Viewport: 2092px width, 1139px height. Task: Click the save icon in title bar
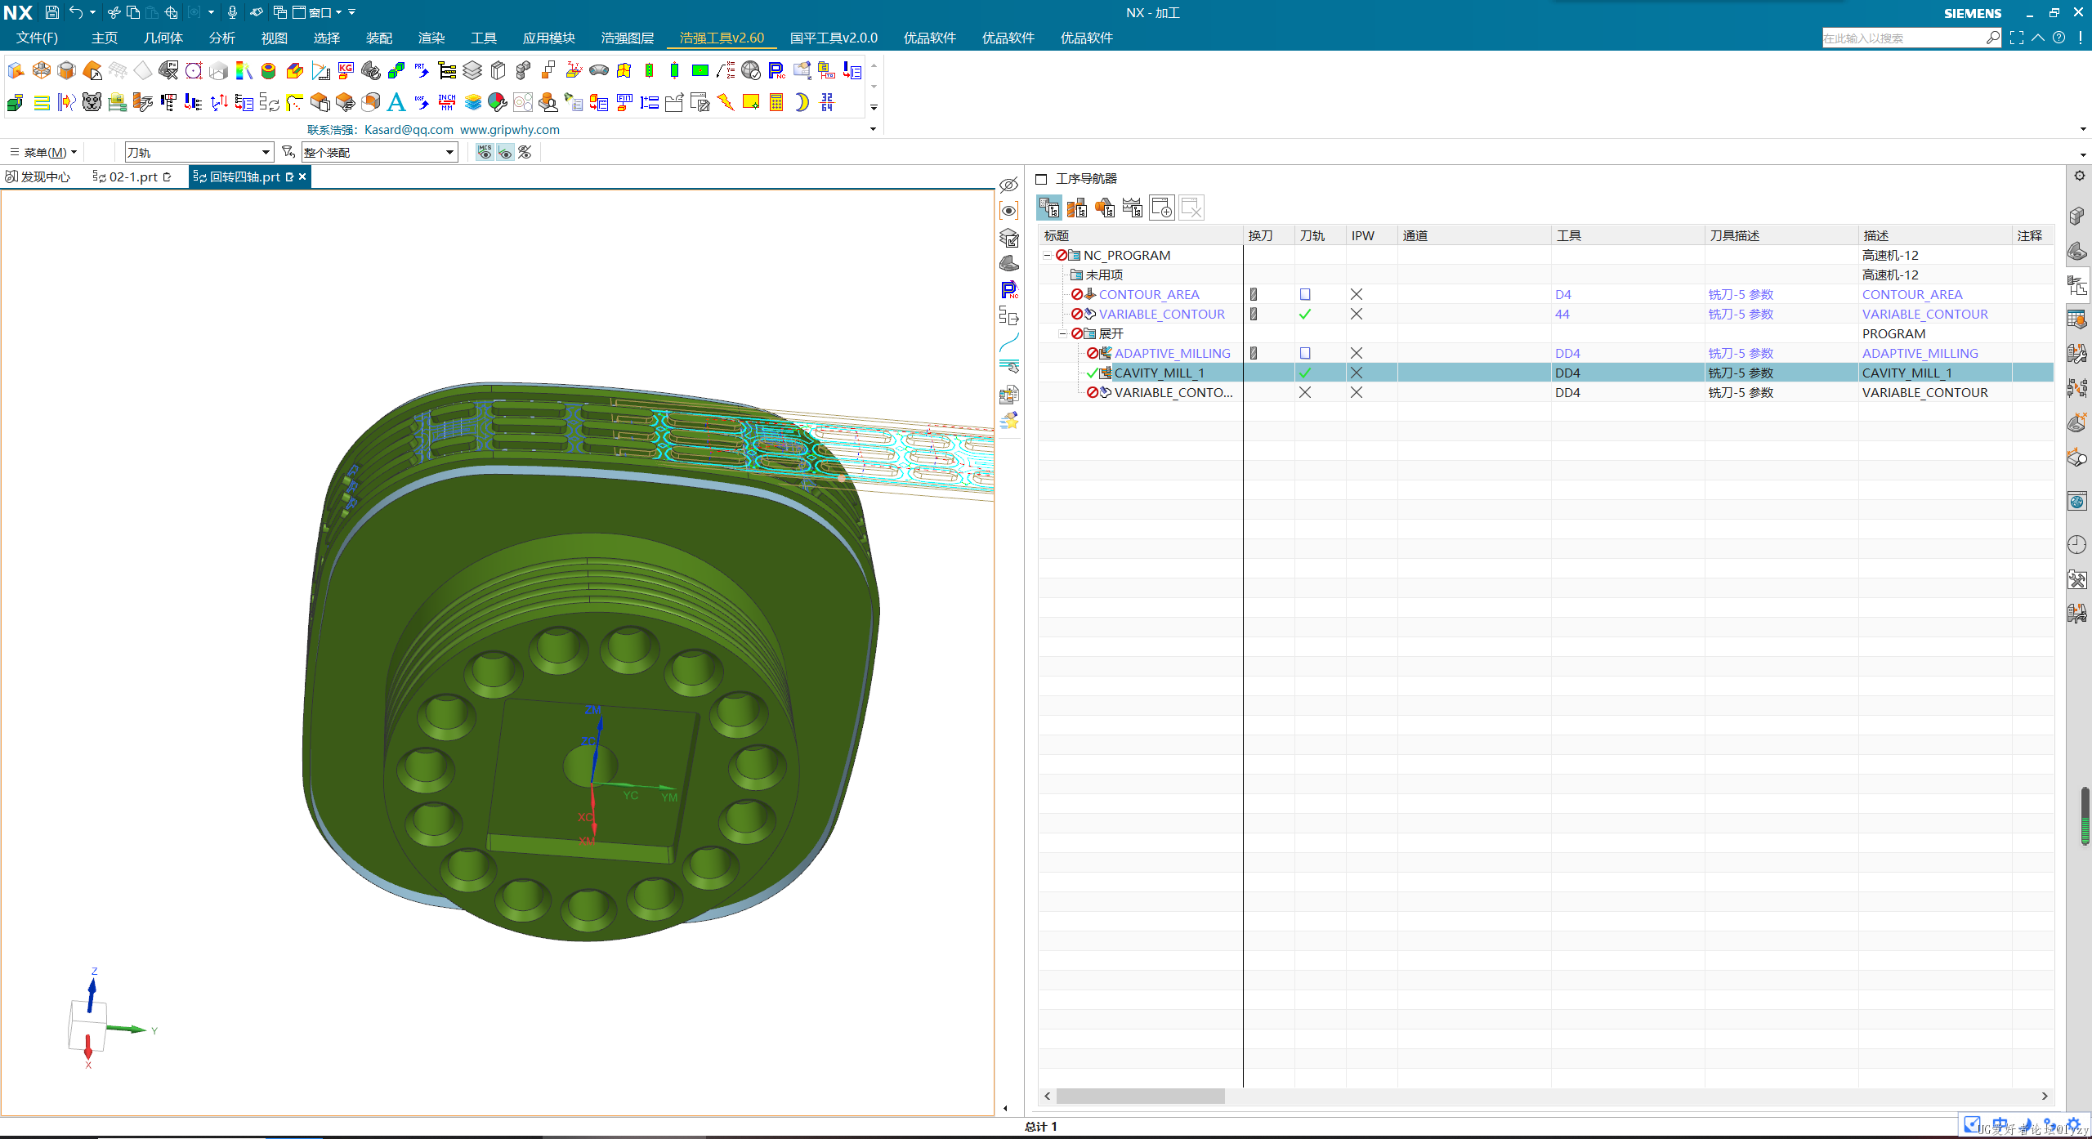tap(51, 12)
